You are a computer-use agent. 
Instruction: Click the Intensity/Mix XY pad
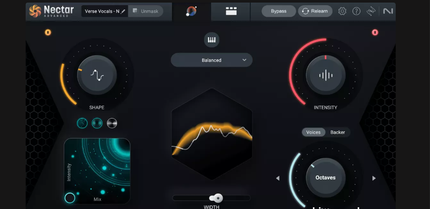tap(97, 171)
